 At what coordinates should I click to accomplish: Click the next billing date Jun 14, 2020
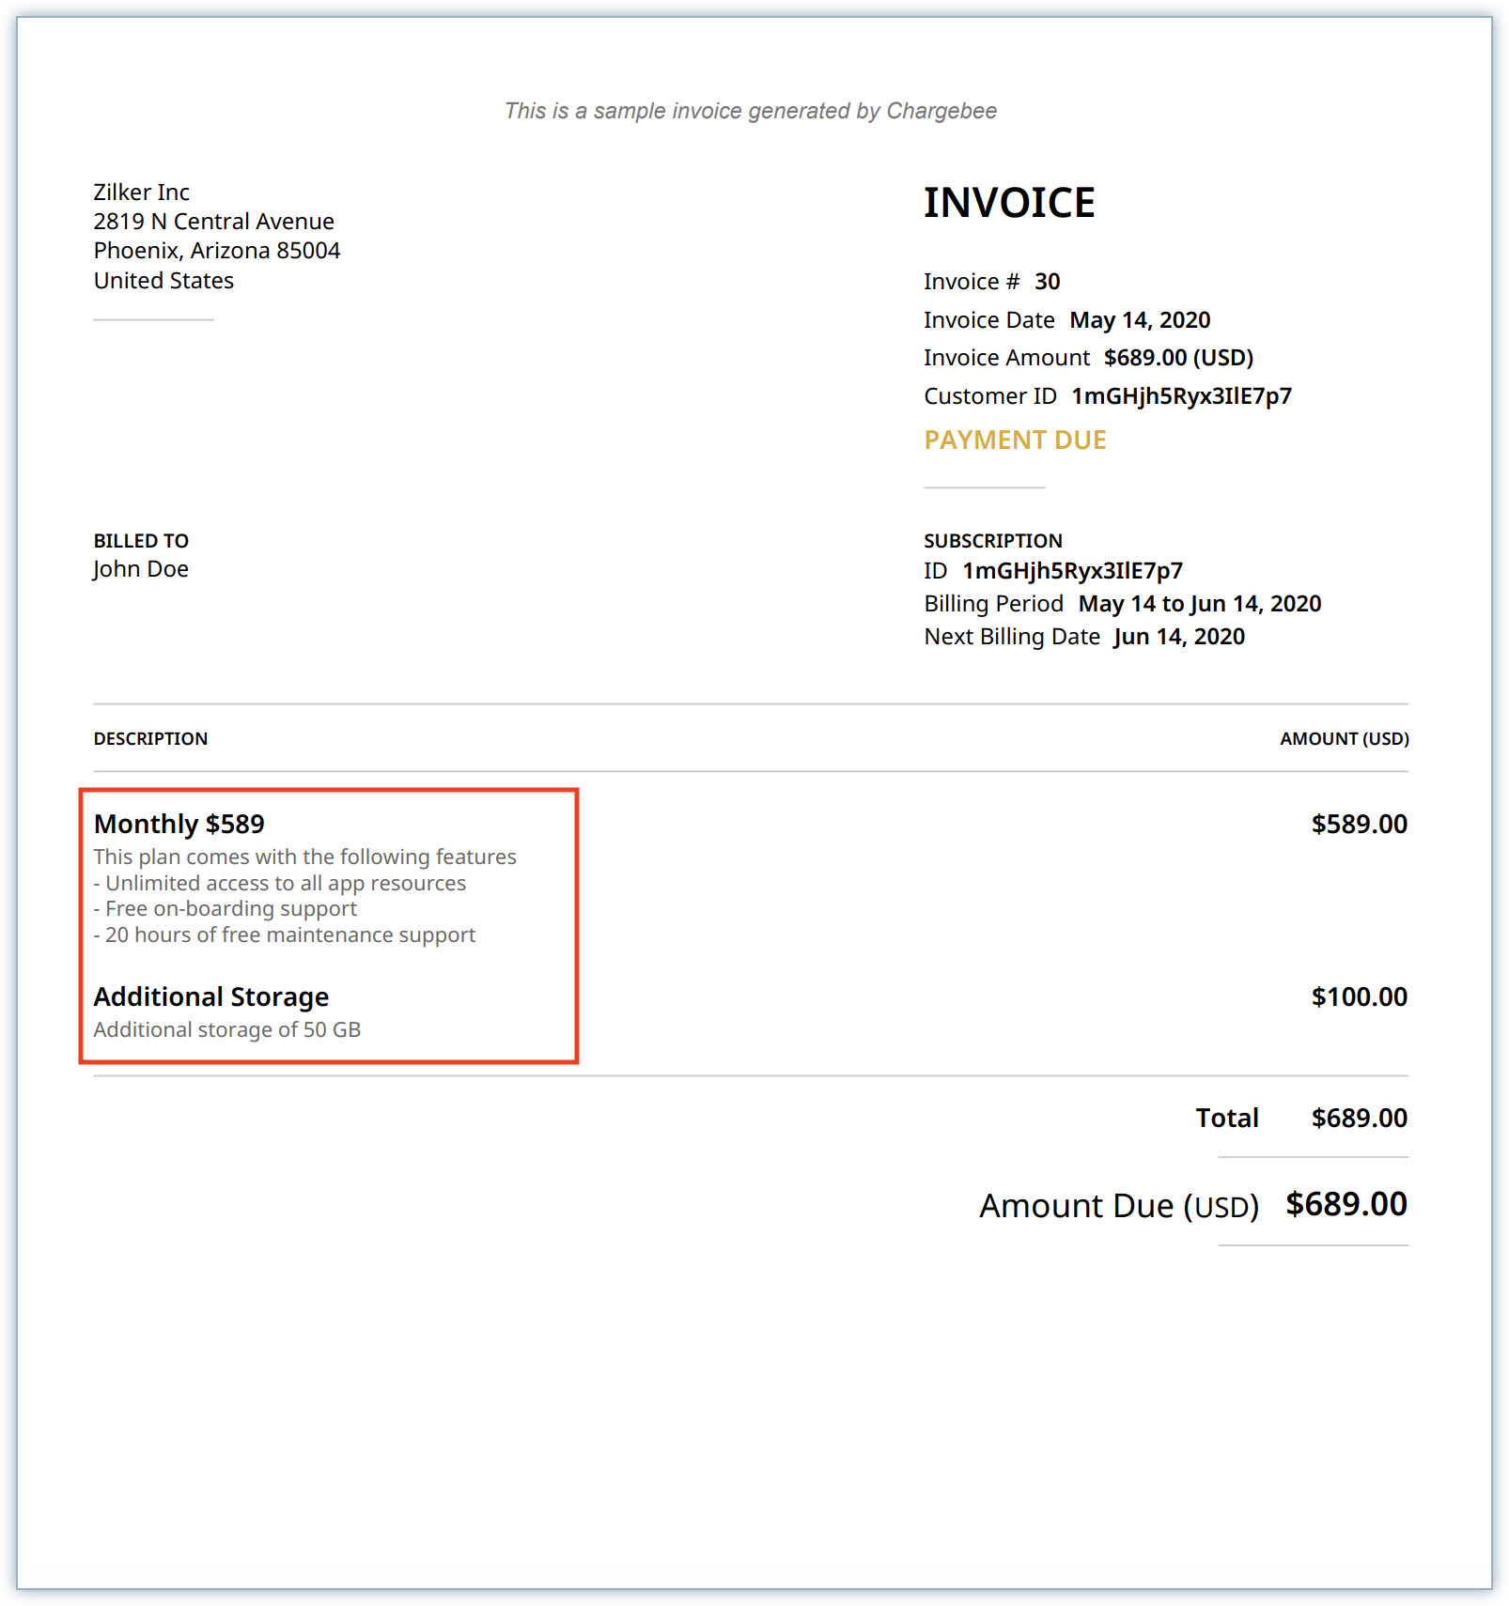(x=1178, y=637)
